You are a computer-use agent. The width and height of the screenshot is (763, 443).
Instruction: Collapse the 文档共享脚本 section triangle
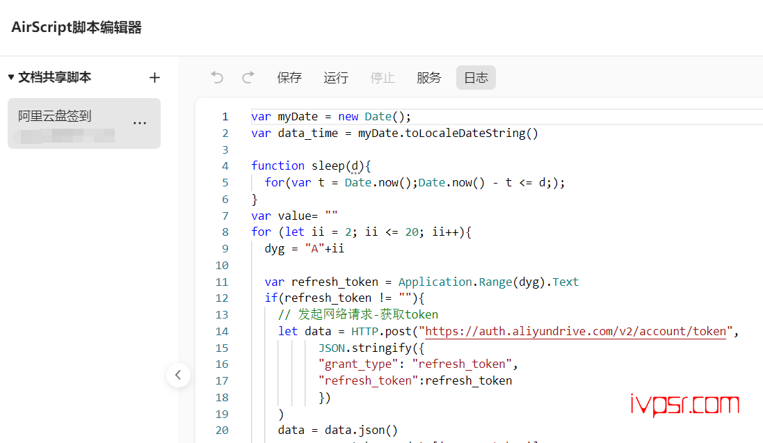click(10, 77)
